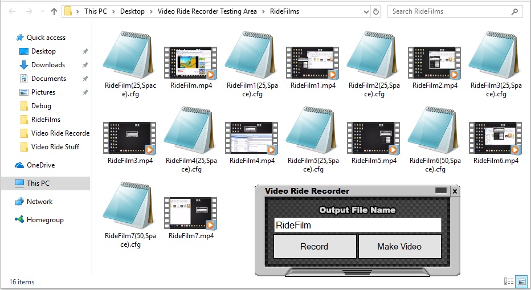Go back with the back arrow

coord(12,11)
